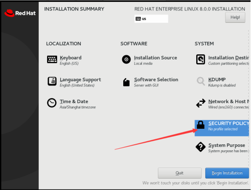Viewport: 251px width, 190px height.
Task: Click the Language Support icon
Action: tap(52, 81)
